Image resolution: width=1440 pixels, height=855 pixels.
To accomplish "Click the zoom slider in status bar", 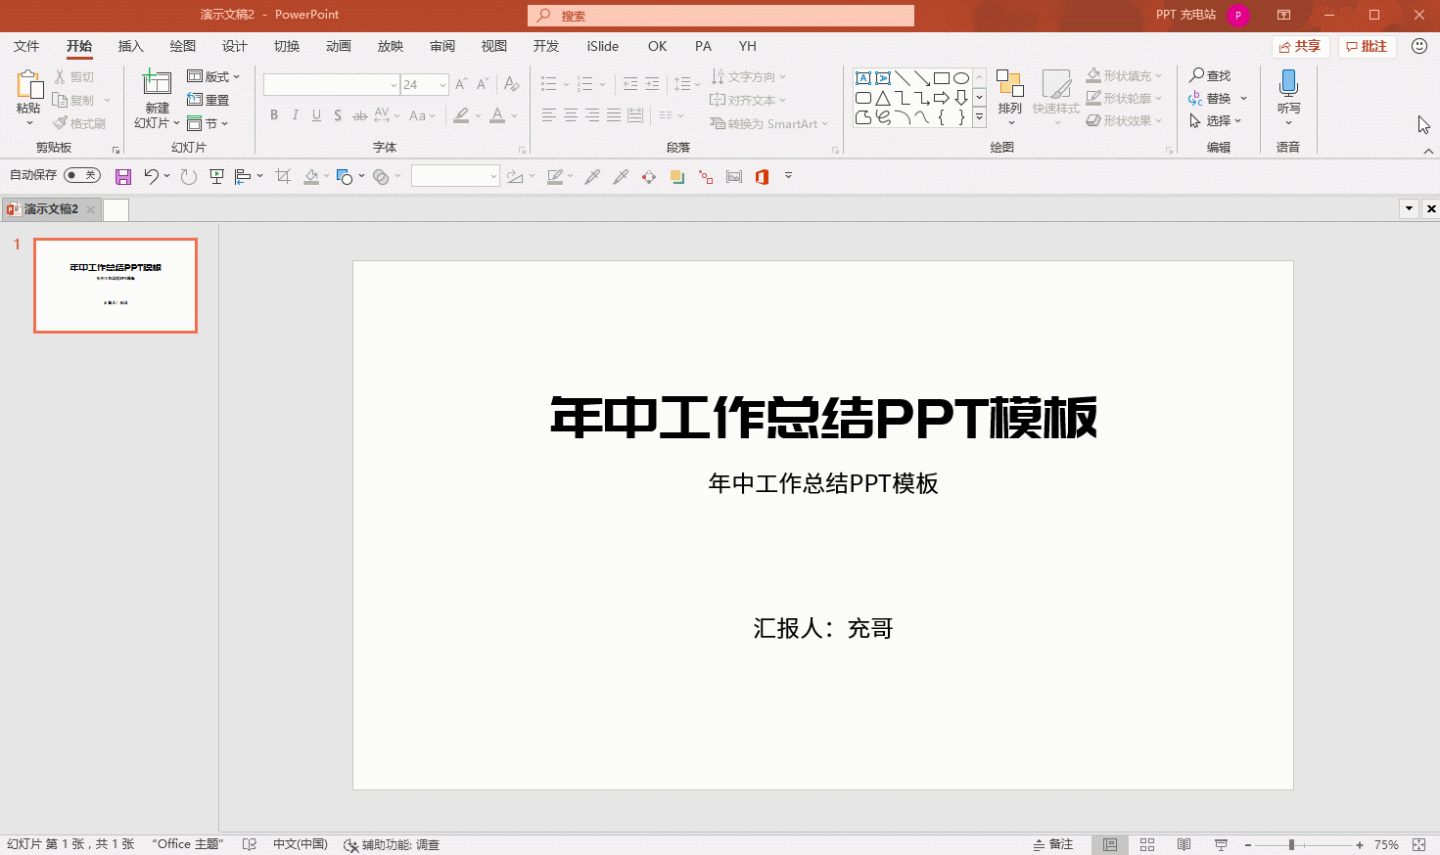I will click(1292, 844).
